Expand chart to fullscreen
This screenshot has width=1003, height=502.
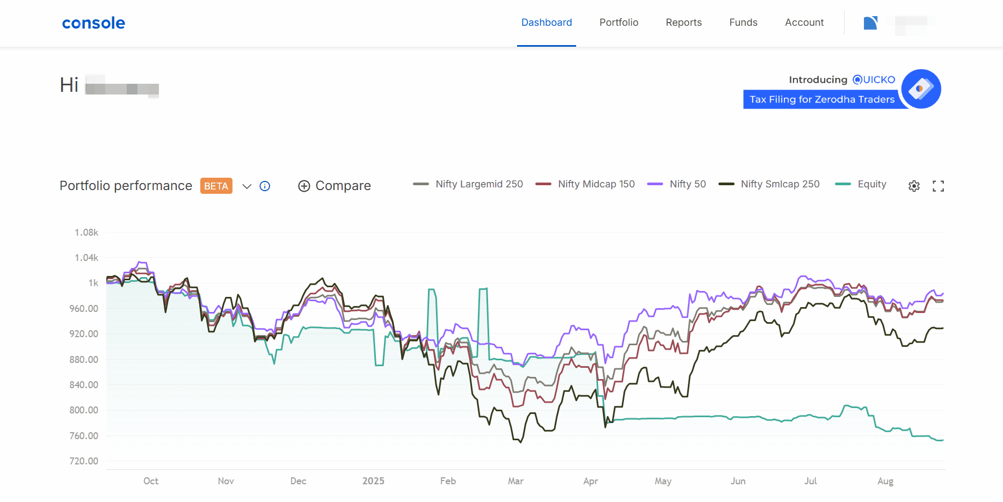[x=938, y=186]
